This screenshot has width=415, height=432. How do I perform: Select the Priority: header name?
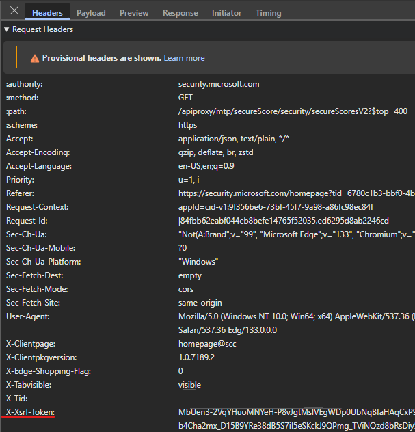click(x=20, y=180)
